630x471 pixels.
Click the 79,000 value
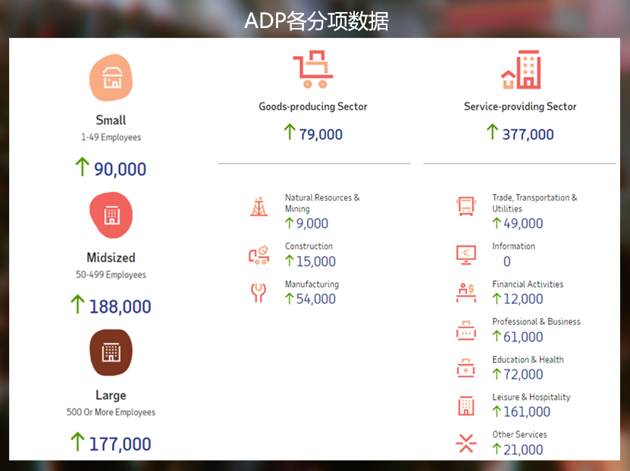pyautogui.click(x=321, y=134)
